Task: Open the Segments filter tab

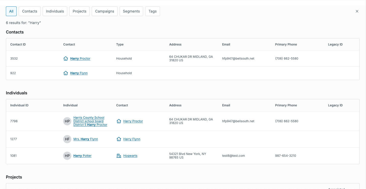Action: (131, 11)
